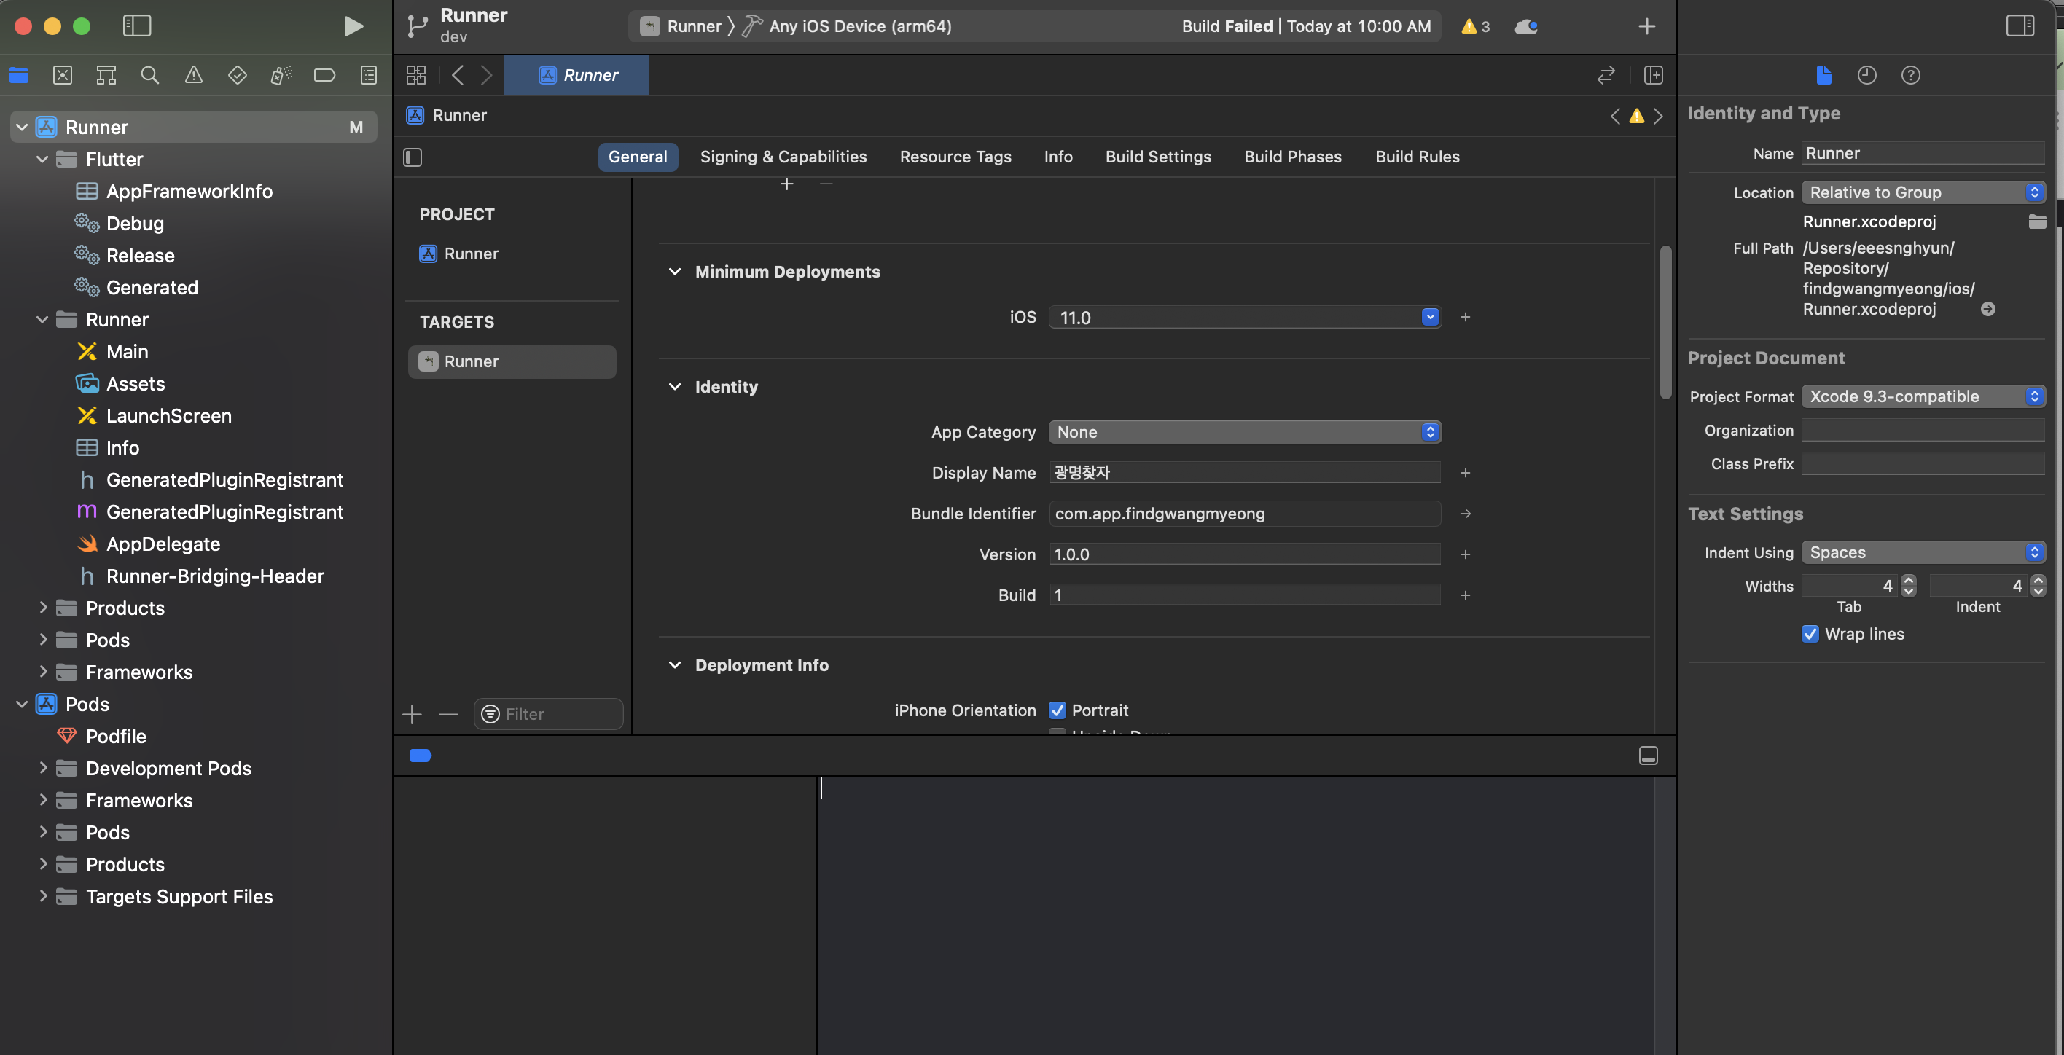The width and height of the screenshot is (2064, 1055).
Task: Click the Add Editor split icon
Action: [x=1653, y=75]
